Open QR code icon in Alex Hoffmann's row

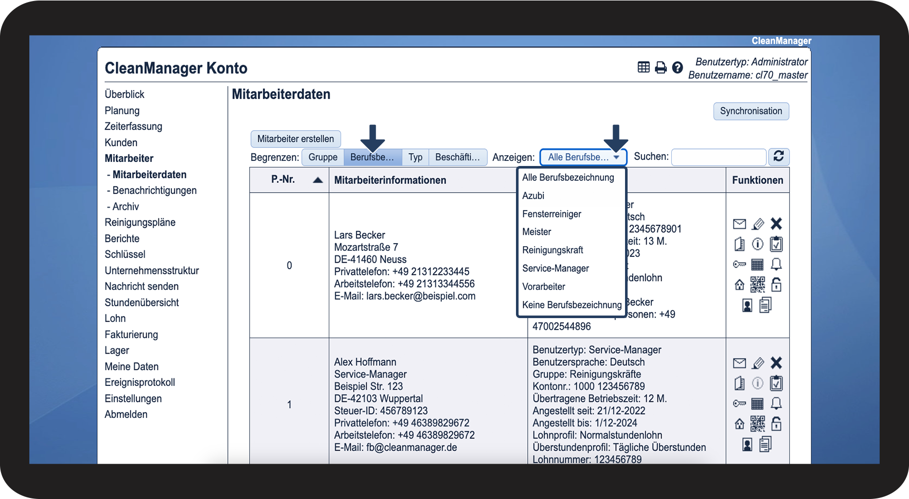tap(758, 423)
